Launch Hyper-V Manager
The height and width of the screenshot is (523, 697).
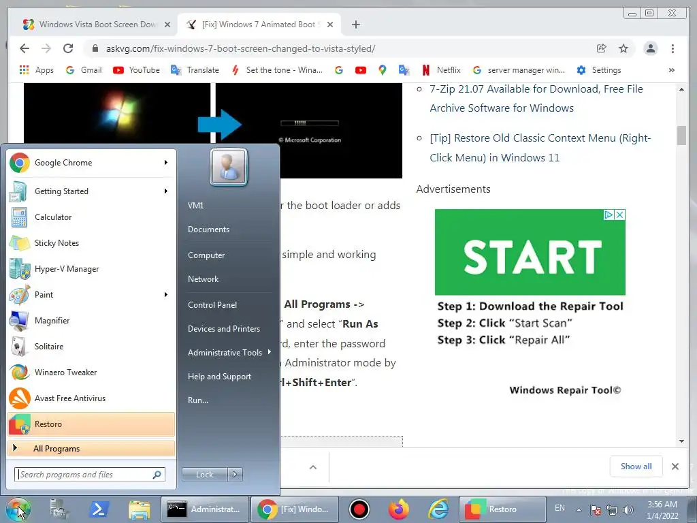(91, 268)
